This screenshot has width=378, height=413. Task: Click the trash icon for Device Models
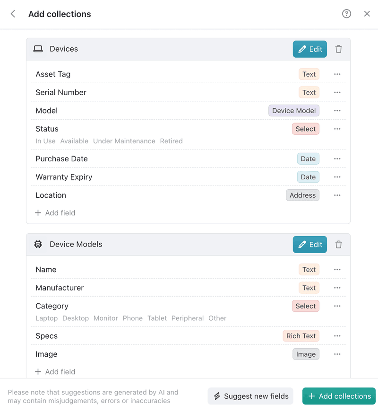338,244
